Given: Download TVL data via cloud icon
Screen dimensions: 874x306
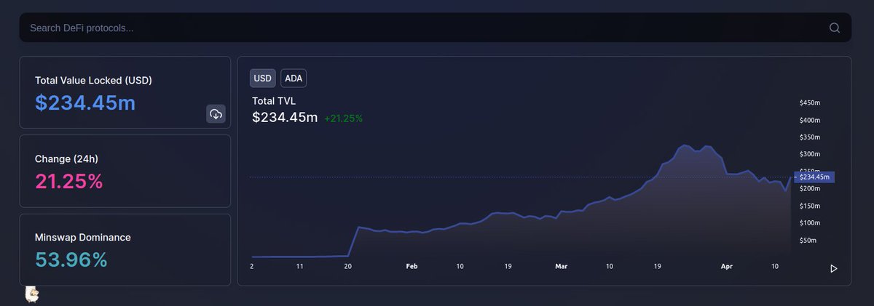Looking at the screenshot, I should (x=216, y=113).
